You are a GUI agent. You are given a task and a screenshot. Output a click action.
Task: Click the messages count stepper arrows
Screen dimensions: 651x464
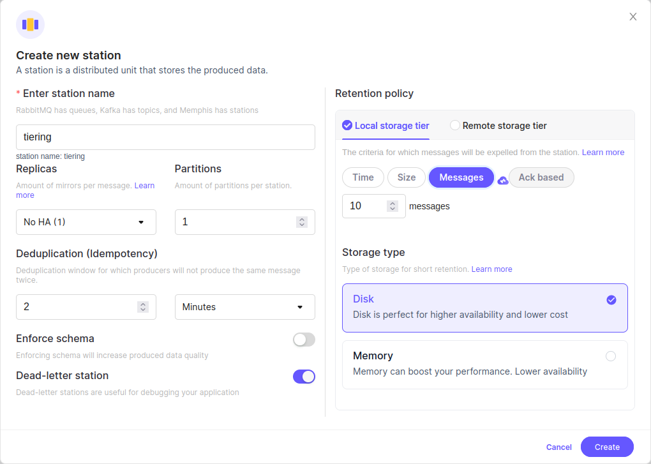click(393, 206)
